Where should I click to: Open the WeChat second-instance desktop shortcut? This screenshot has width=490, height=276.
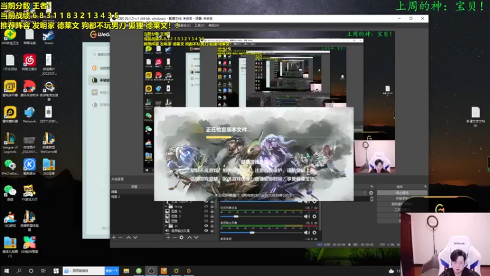point(10,167)
